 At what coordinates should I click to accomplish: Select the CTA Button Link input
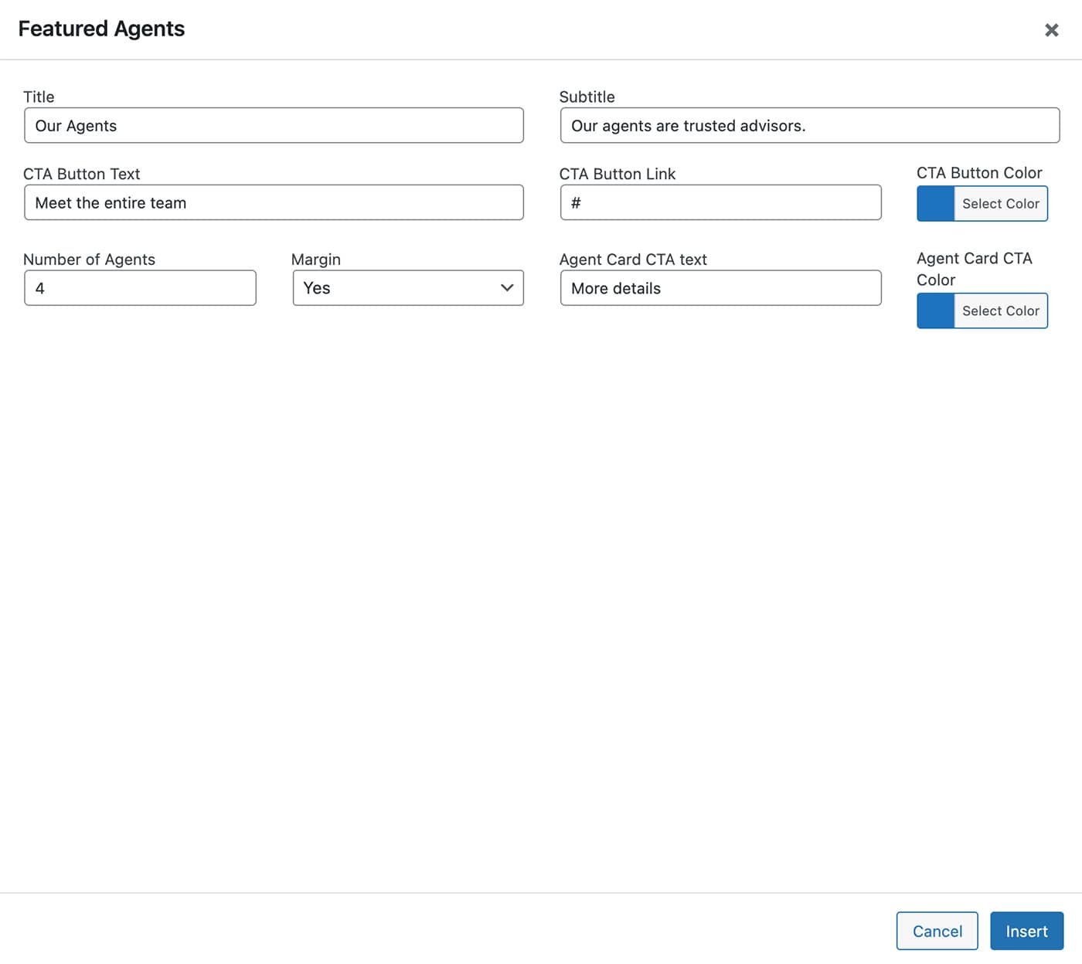coord(720,202)
